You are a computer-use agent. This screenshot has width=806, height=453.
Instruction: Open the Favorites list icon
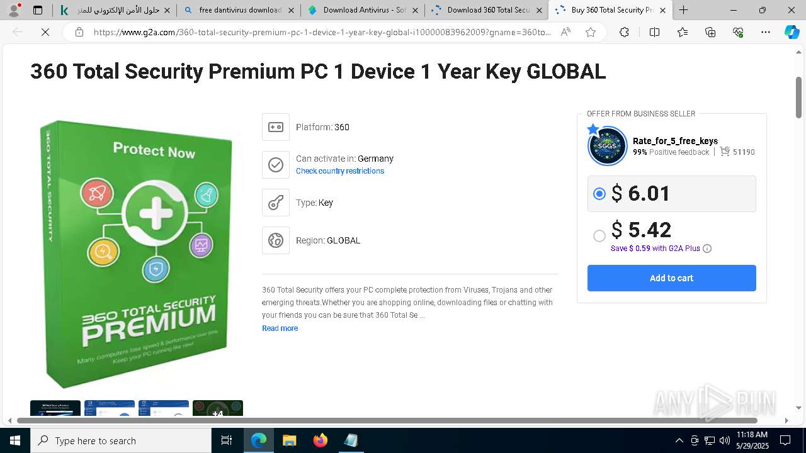click(x=683, y=32)
